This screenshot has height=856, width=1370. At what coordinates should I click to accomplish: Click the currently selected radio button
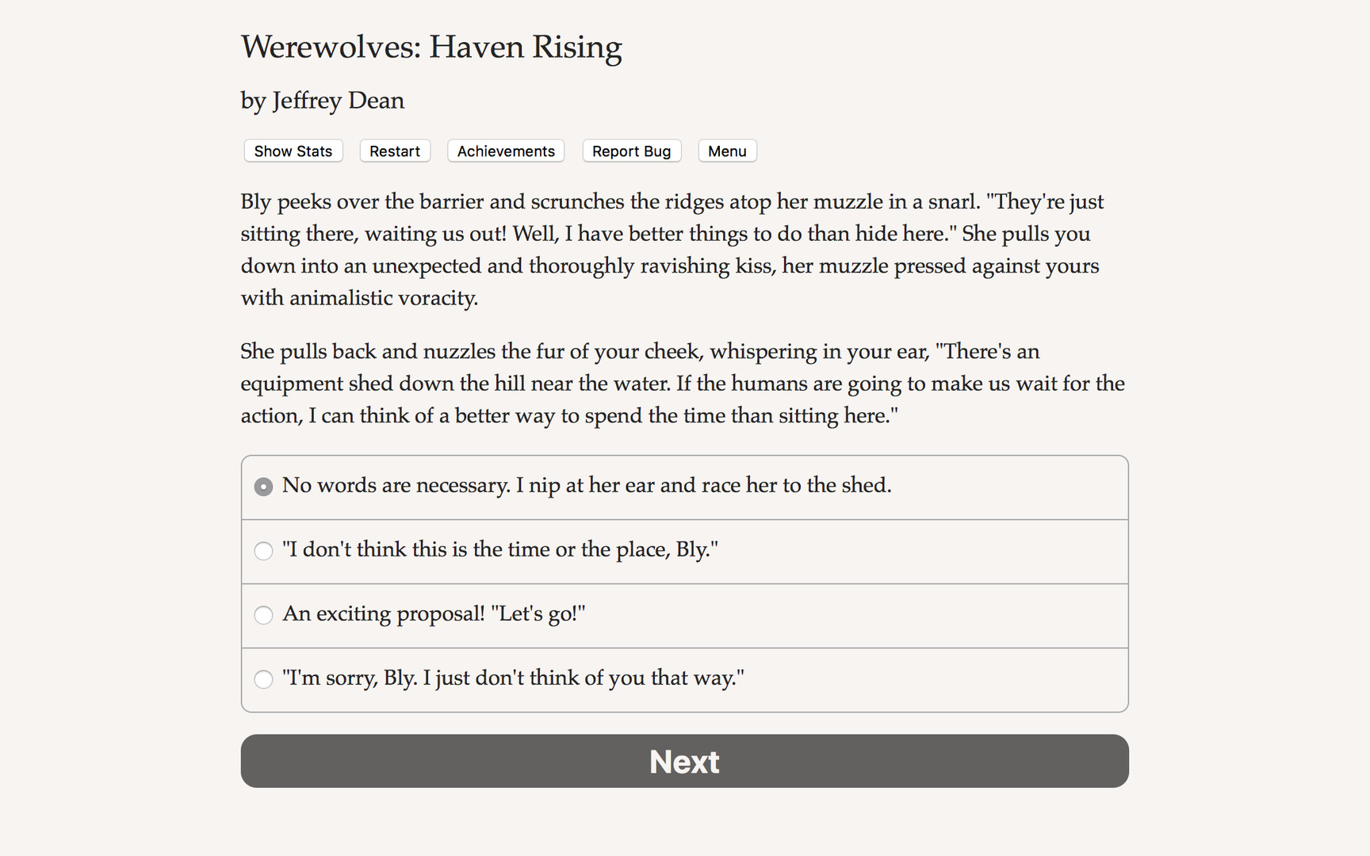pyautogui.click(x=263, y=486)
